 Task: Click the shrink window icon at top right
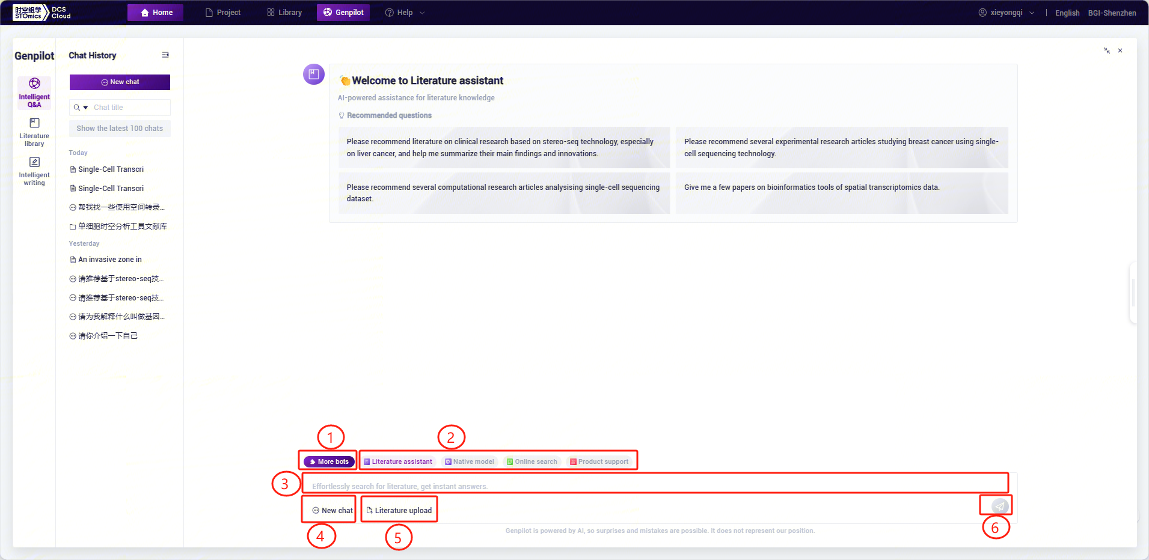tap(1107, 50)
